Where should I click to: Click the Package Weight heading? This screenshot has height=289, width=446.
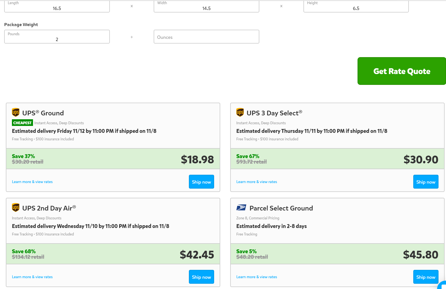[21, 24]
